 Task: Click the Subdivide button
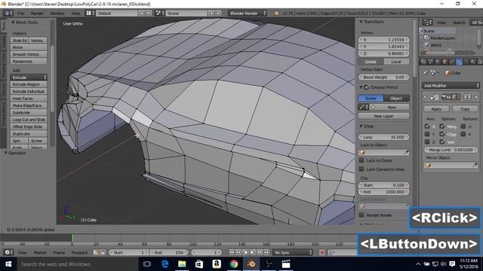point(29,112)
